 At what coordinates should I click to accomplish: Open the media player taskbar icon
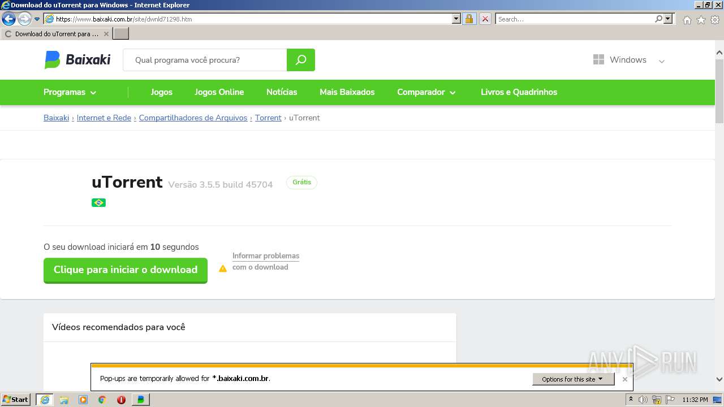tap(83, 400)
